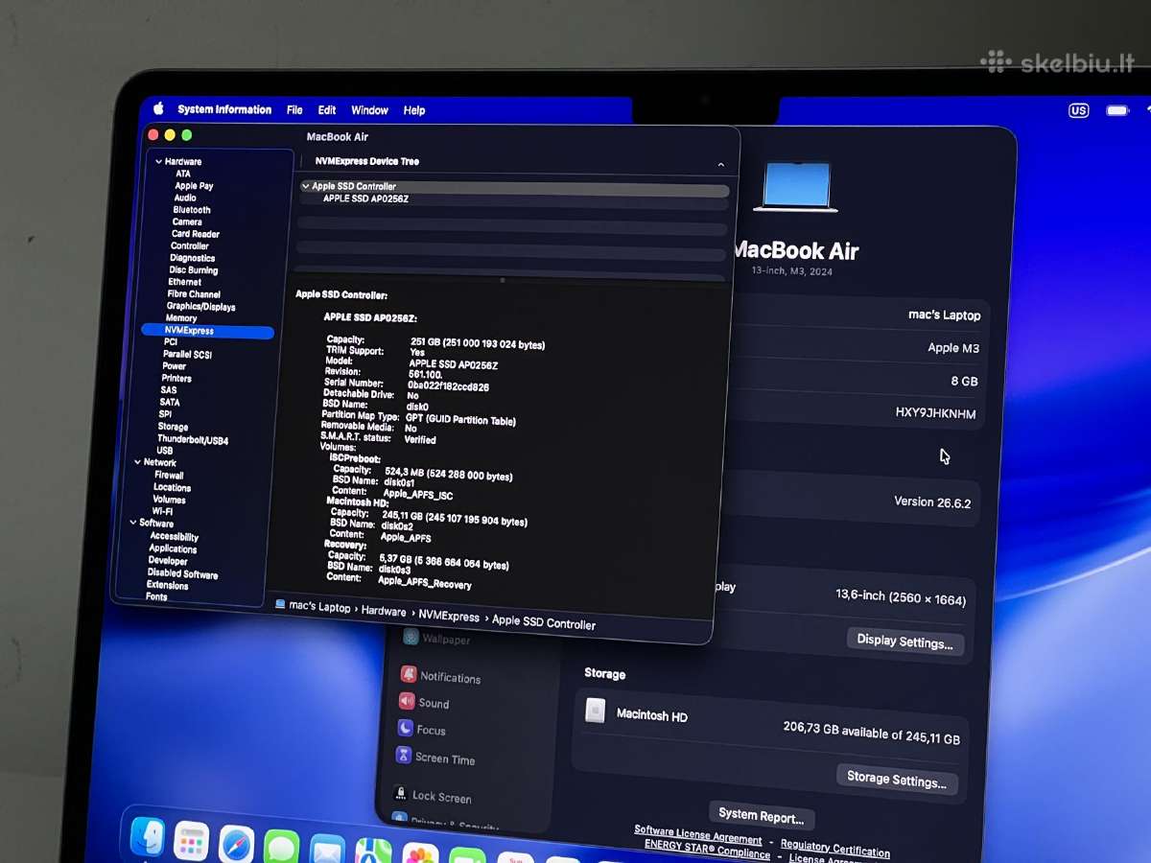Click the laptop icon in path bar
This screenshot has width=1151, height=863.
[280, 605]
